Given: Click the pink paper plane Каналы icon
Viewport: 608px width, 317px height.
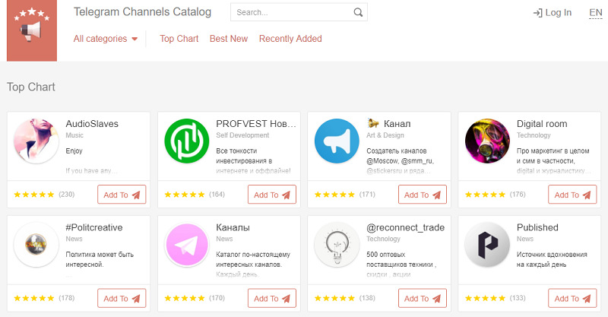Looking at the screenshot, I should 187,245.
